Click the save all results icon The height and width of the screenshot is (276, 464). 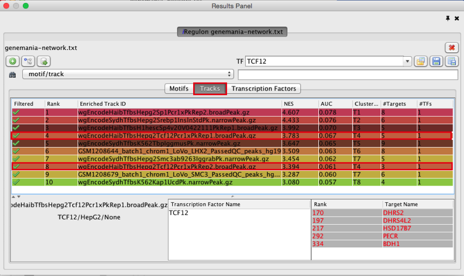[451, 61]
